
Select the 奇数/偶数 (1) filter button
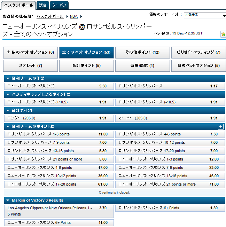pos(142,65)
